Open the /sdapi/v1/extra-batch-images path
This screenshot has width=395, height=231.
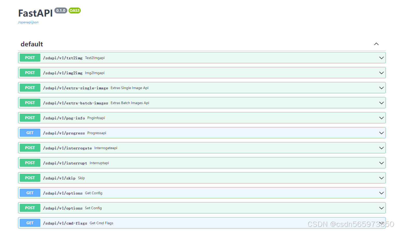[x=76, y=103]
